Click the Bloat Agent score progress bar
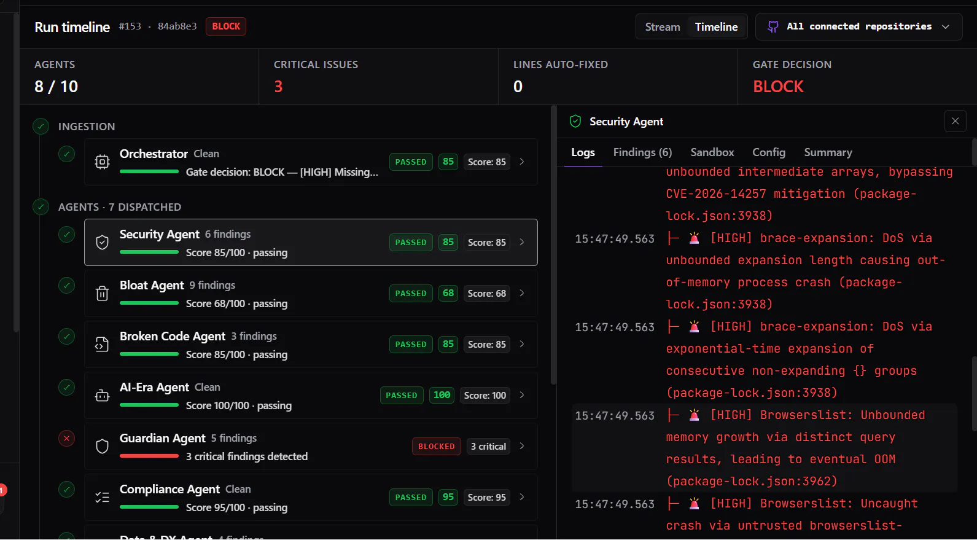The image size is (977, 540). pyautogui.click(x=149, y=303)
